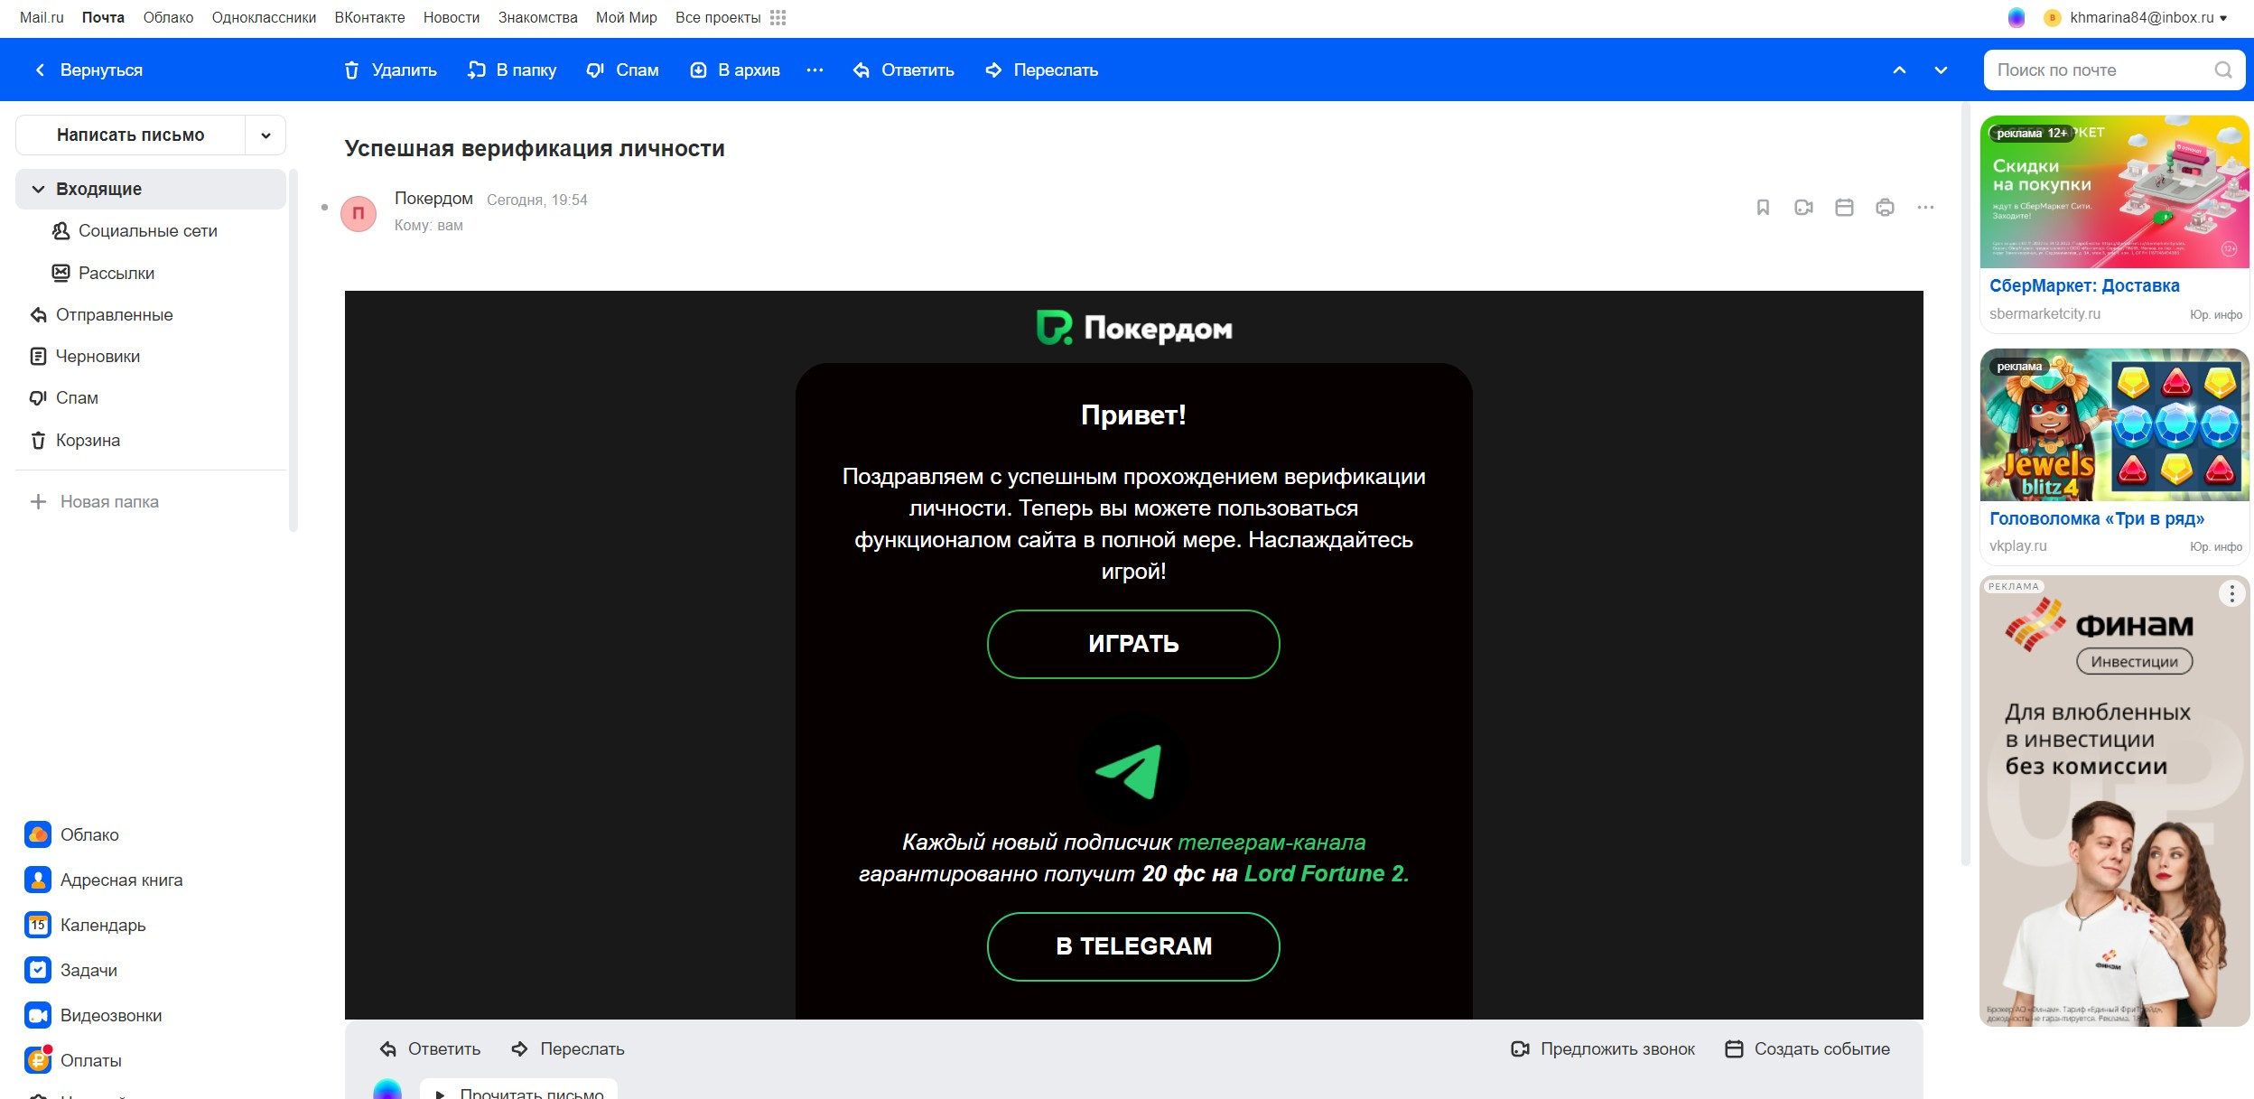Click Jewels blitz 4 ad thumbnail
The width and height of the screenshot is (2254, 1099).
click(2114, 424)
